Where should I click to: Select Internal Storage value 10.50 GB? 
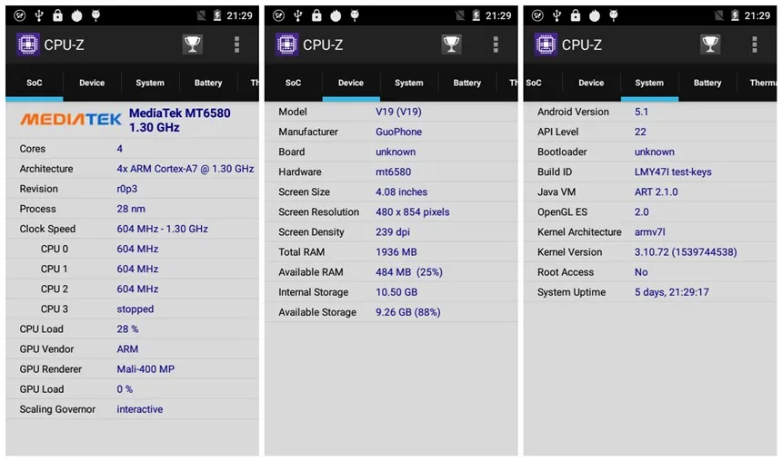click(396, 291)
